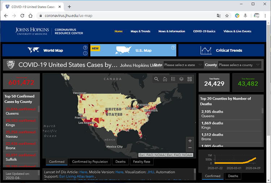The image size is (271, 183).
Task: Select the Deaths tab under the chart
Action: pos(233,176)
